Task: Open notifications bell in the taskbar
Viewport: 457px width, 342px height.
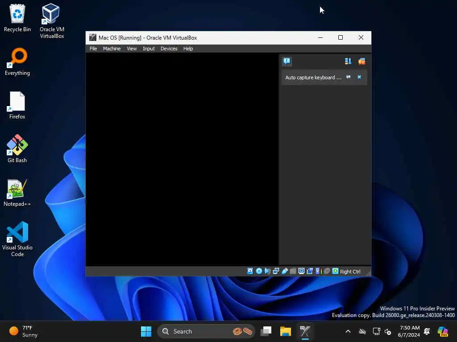Action: coord(427,331)
